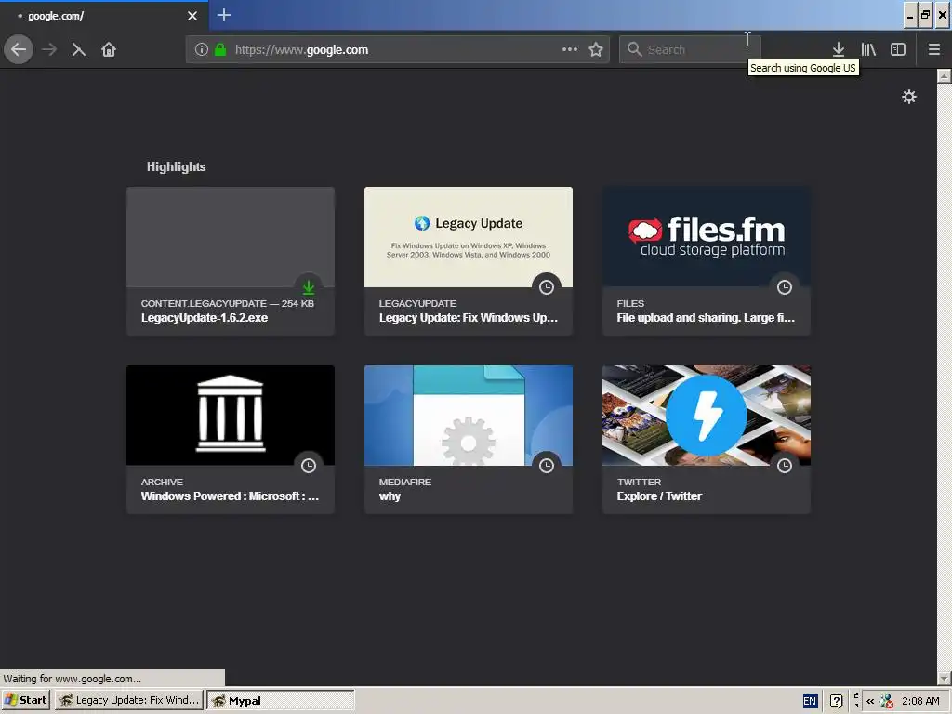The width and height of the screenshot is (952, 714).
Task: Click the 2:08 AM system clock
Action: coord(920,701)
